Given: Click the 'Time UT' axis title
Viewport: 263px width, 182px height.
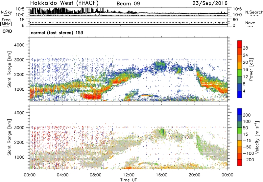Looking at the screenshot, I should click(x=129, y=180).
